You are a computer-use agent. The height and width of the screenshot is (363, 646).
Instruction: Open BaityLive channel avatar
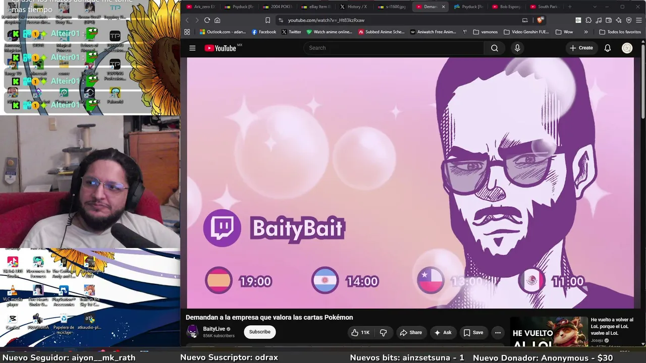coord(192,331)
